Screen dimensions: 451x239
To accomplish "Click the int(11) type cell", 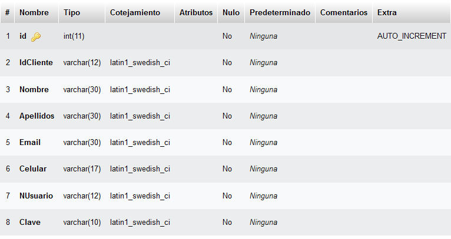I will (x=74, y=36).
